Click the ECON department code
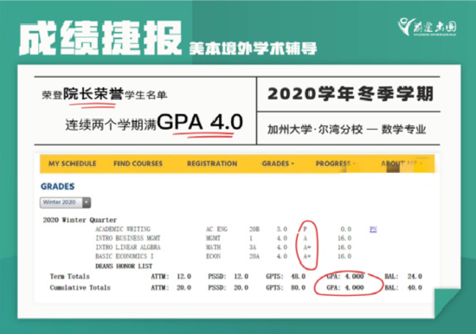 click(x=214, y=257)
